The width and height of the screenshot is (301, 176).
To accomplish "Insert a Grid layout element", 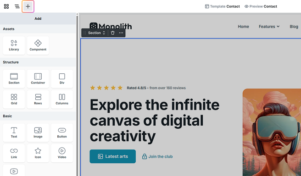I will point(14,99).
